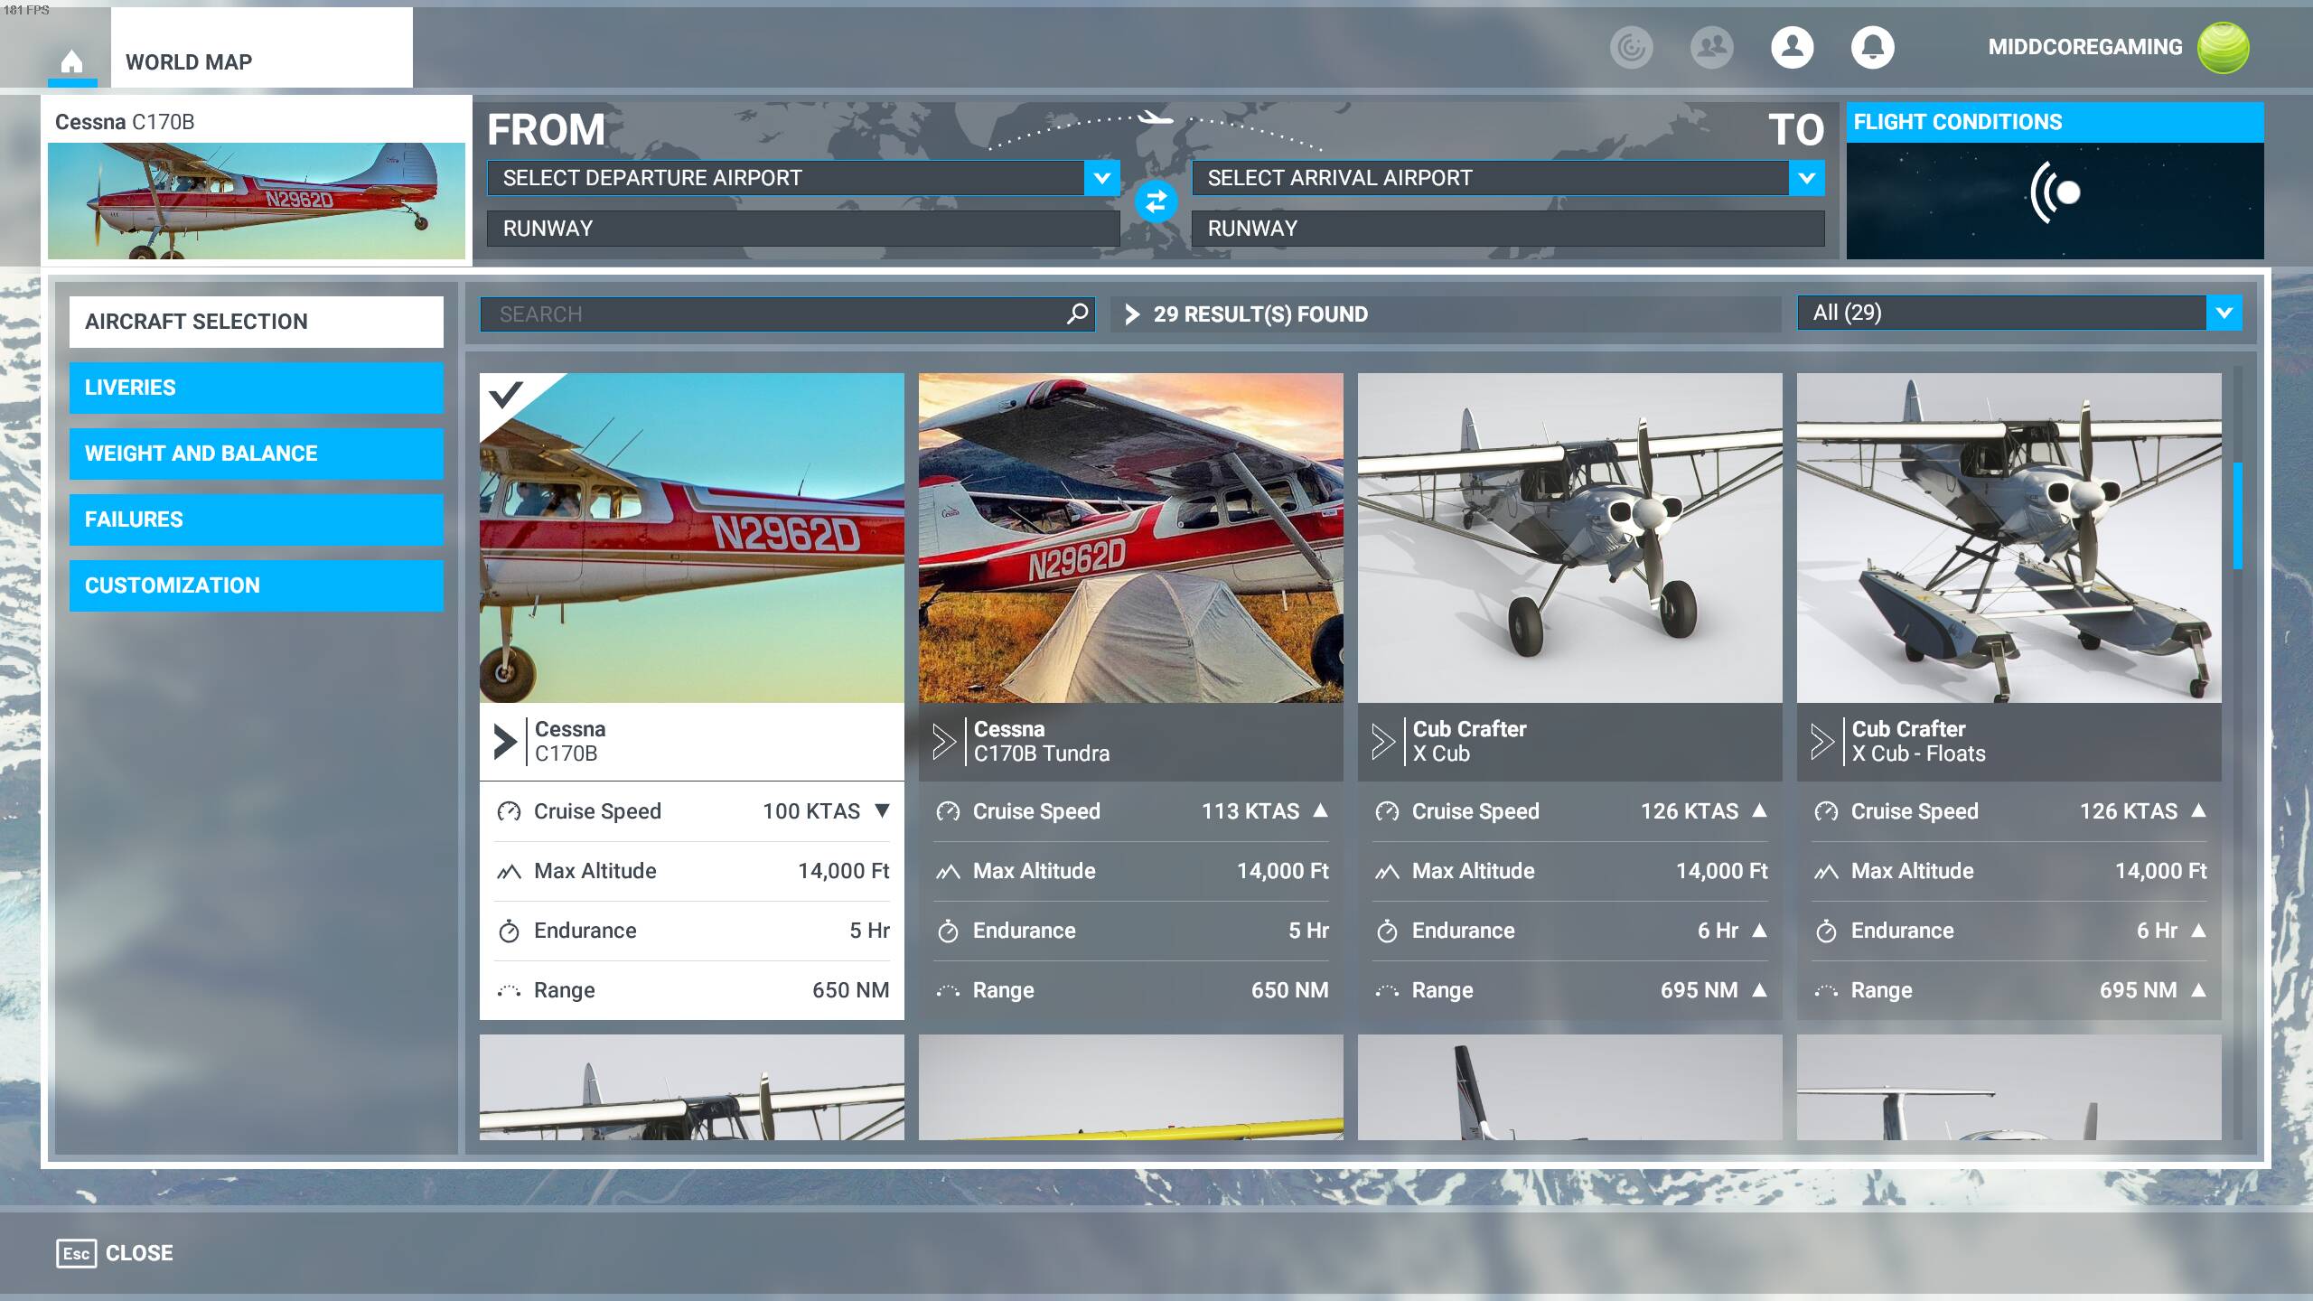Click the arrow beside C170B Tundra
Viewport: 2313px width, 1301px height.
click(x=943, y=742)
